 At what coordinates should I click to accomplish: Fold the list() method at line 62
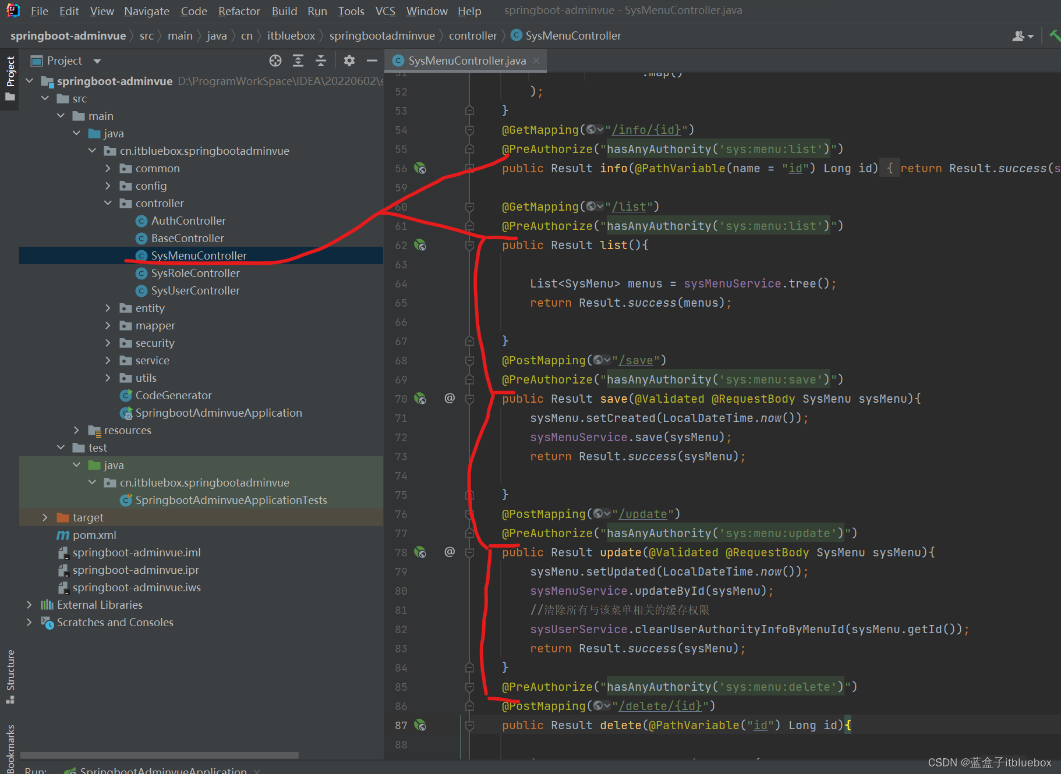(469, 245)
